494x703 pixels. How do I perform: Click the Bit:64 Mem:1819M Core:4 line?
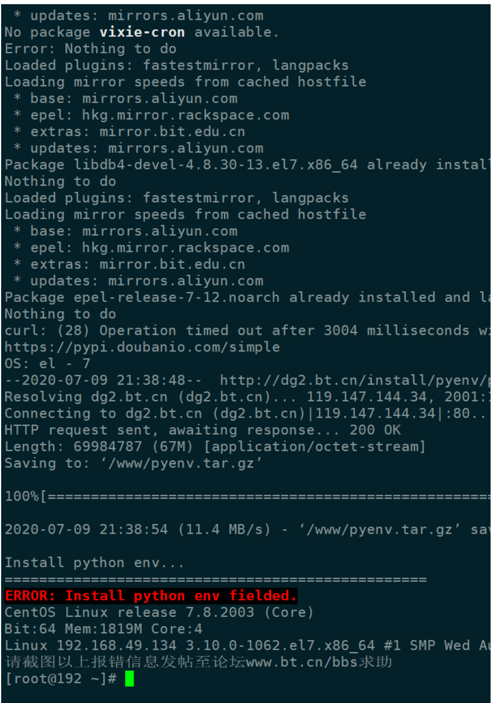click(104, 629)
